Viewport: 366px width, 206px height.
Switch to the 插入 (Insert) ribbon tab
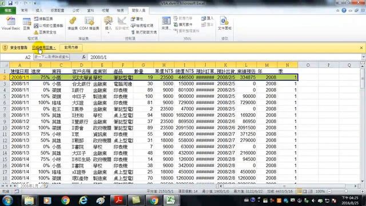click(x=39, y=10)
